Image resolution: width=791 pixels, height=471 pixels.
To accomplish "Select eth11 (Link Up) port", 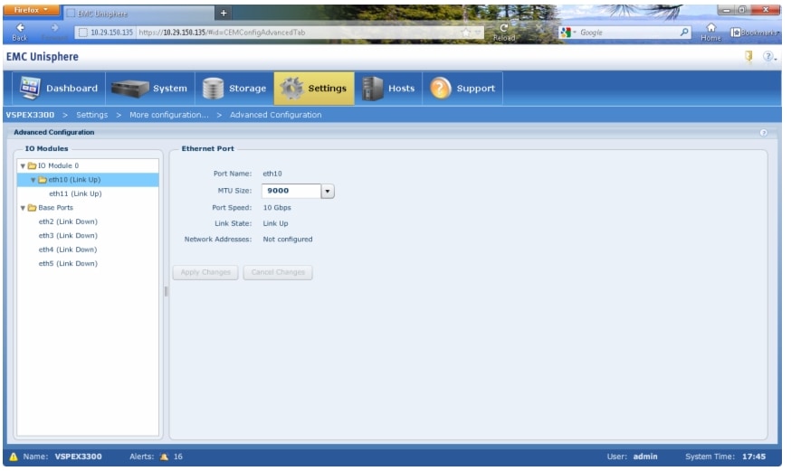I will tap(75, 194).
